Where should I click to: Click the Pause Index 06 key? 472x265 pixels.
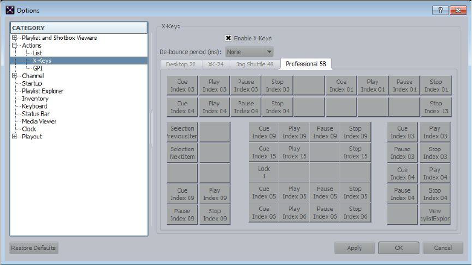coord(325,213)
